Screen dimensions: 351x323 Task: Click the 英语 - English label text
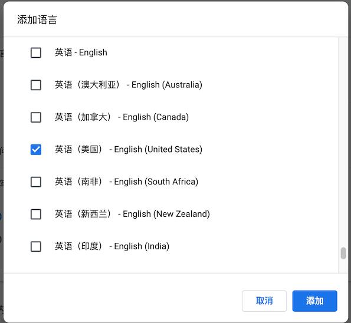pos(81,52)
